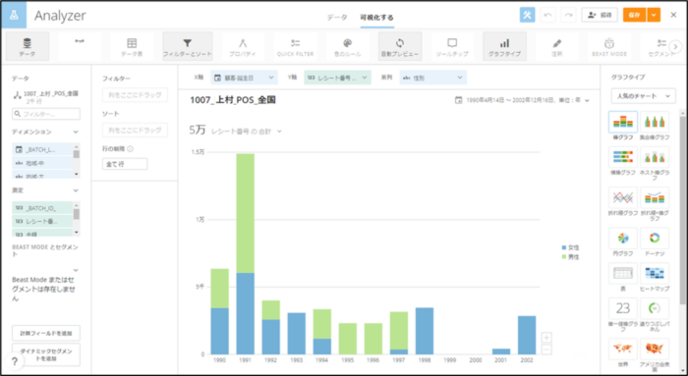Click the redo arrow button
This screenshot has height=376, width=688.
(568, 15)
